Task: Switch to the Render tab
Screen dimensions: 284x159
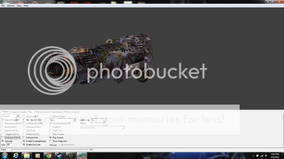Action: (x=5, y=112)
